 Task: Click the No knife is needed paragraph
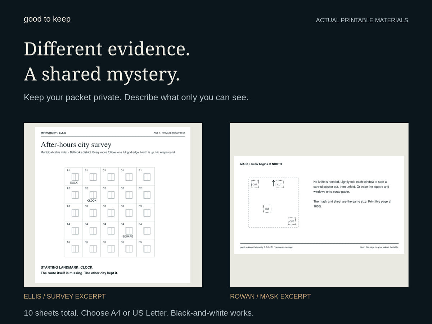coord(352,187)
